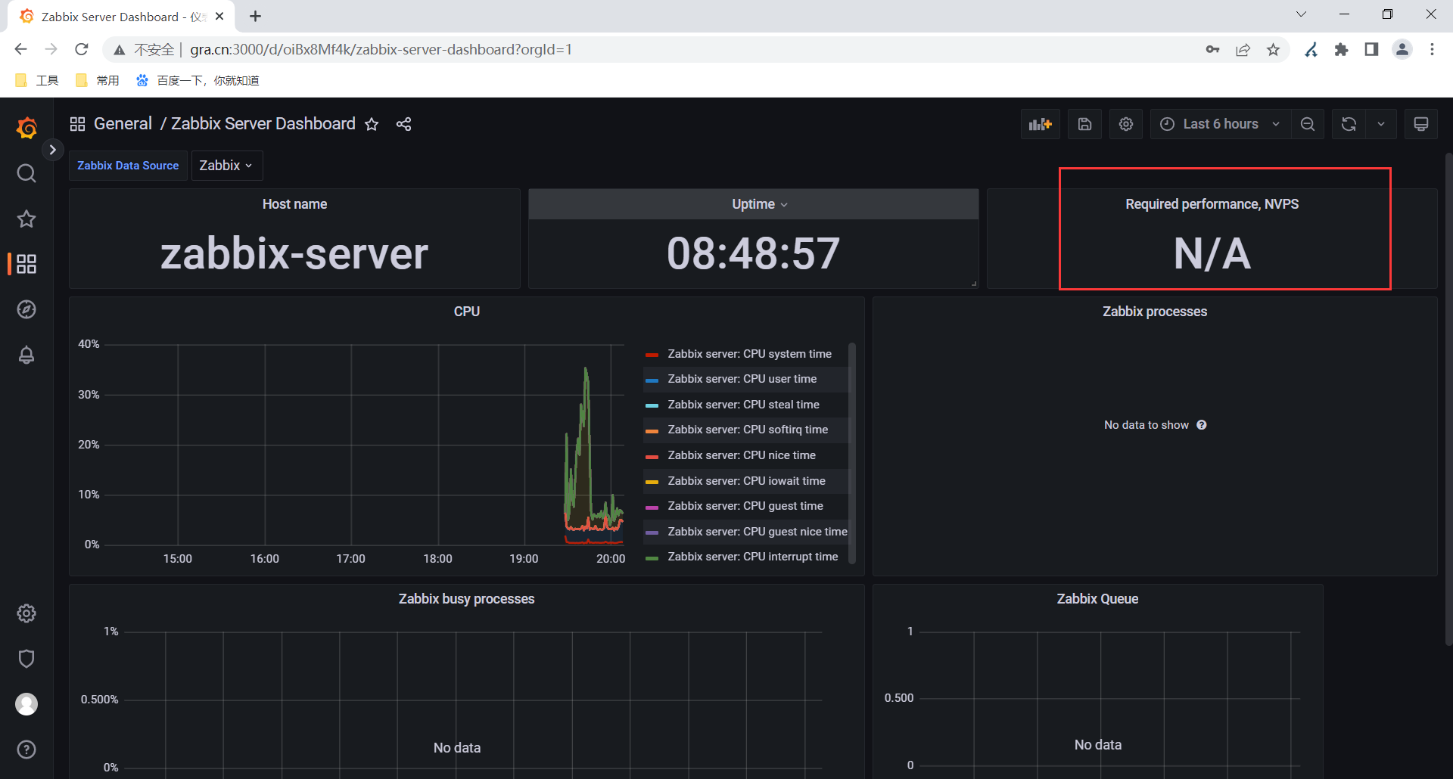Open the 常用 bookmarks folder
The width and height of the screenshot is (1453, 779).
tap(98, 80)
